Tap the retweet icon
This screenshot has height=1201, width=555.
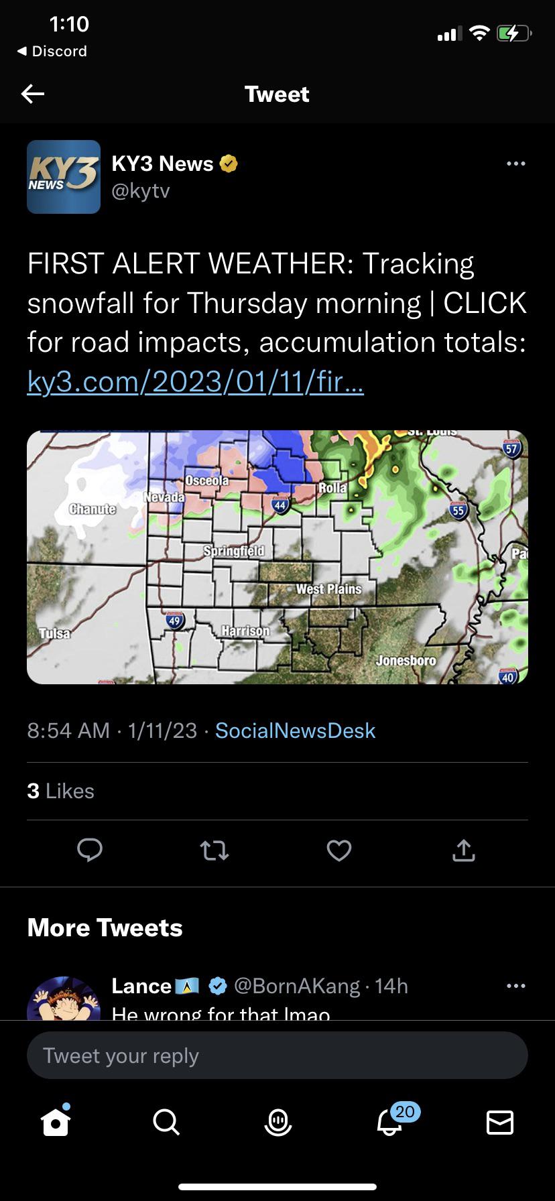(214, 850)
